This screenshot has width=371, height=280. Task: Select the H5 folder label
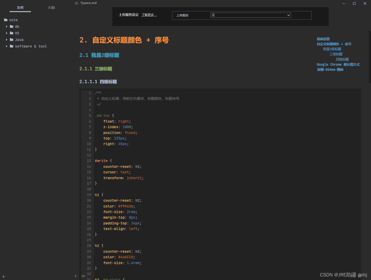(17, 33)
